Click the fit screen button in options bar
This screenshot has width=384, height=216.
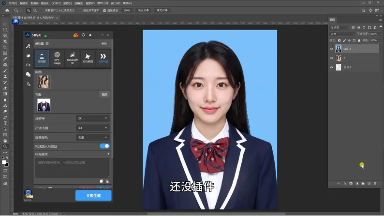[143, 10]
